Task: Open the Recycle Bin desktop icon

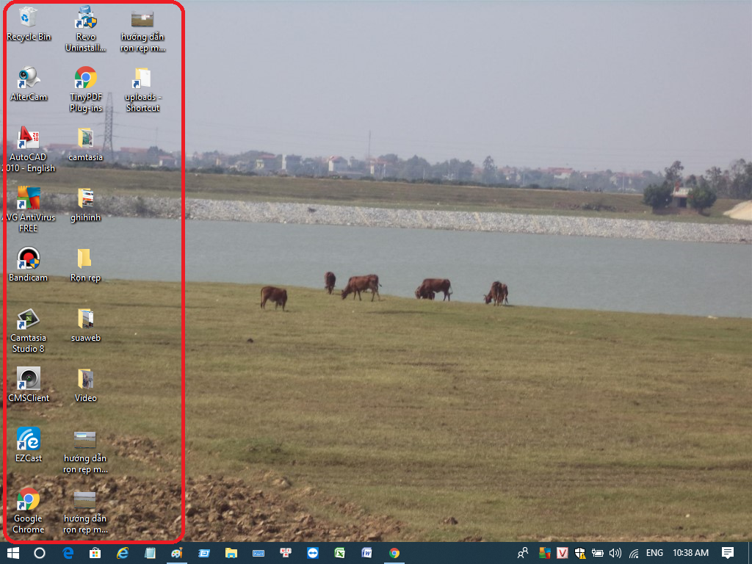Action: pyautogui.click(x=29, y=18)
